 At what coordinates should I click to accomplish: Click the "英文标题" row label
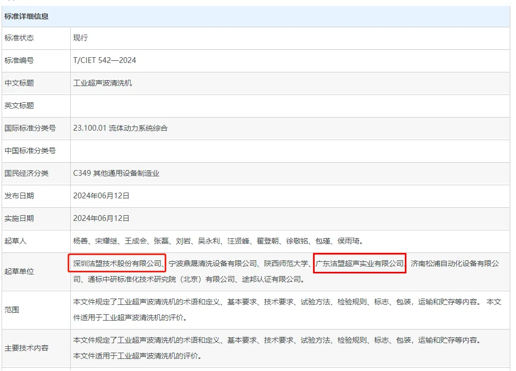tap(19, 105)
